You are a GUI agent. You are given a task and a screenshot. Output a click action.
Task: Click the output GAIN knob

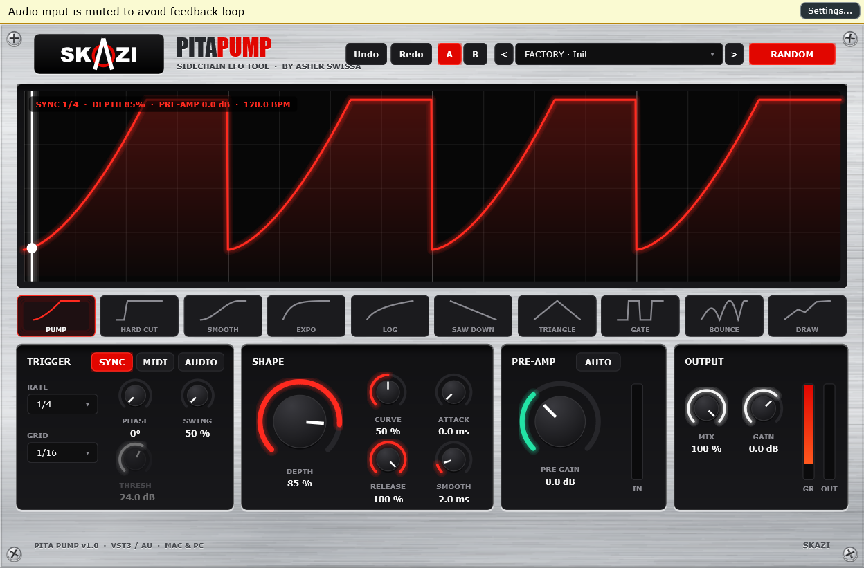tap(764, 407)
